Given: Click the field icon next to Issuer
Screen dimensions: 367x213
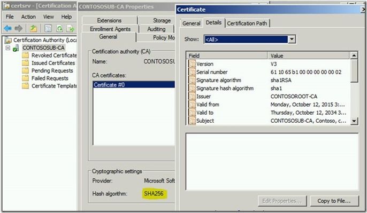Looking at the screenshot, I should tap(192, 96).
